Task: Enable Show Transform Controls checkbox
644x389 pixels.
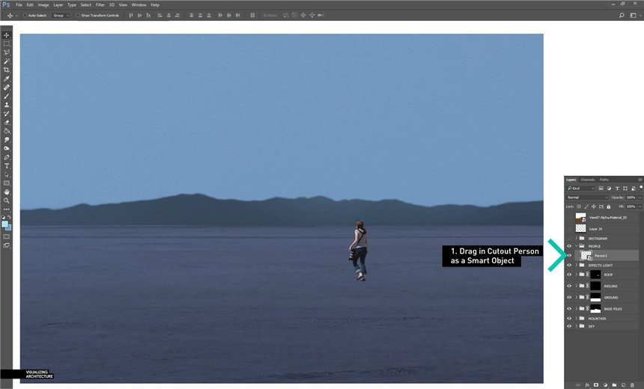Action: [x=77, y=15]
